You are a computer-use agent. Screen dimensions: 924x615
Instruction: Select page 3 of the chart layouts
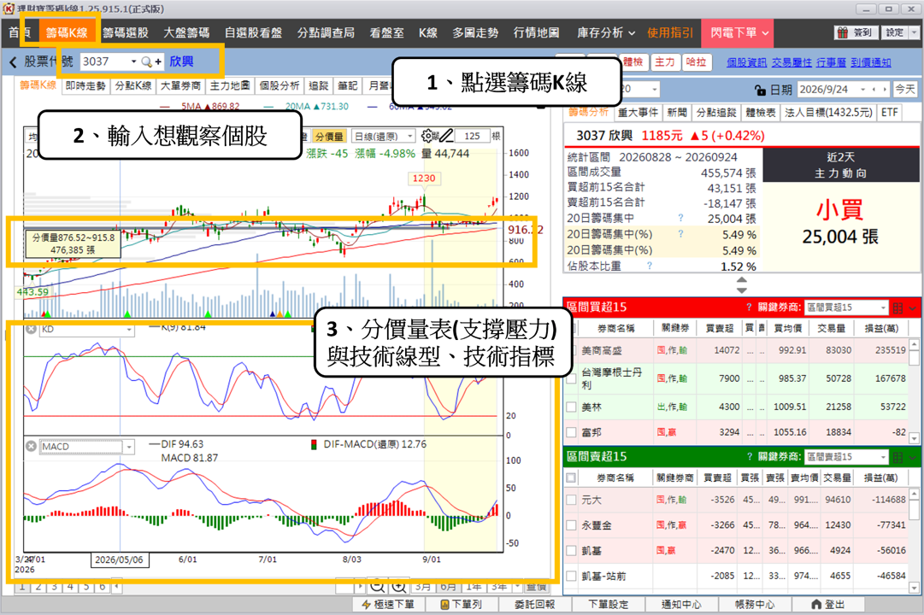(54, 587)
